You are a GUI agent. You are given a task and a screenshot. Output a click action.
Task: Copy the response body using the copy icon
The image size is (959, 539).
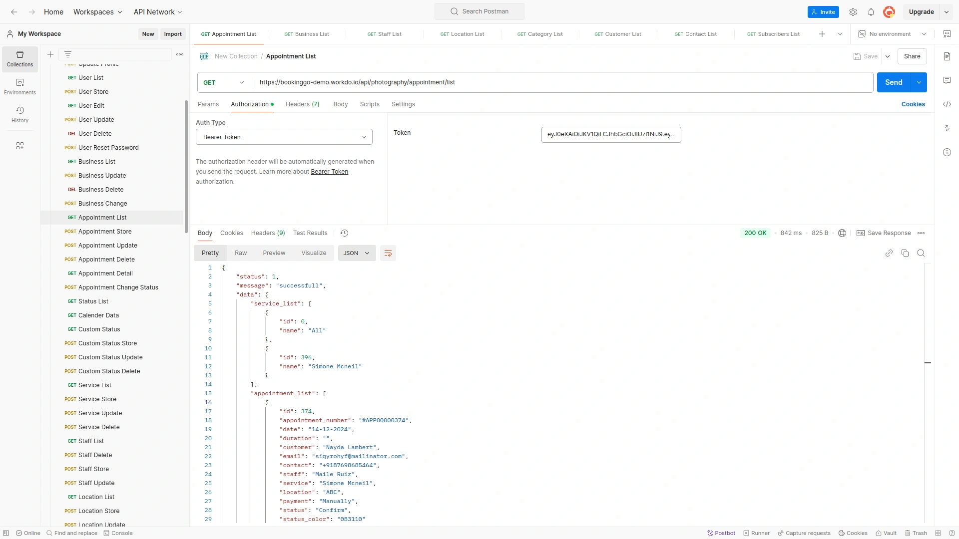pos(905,253)
